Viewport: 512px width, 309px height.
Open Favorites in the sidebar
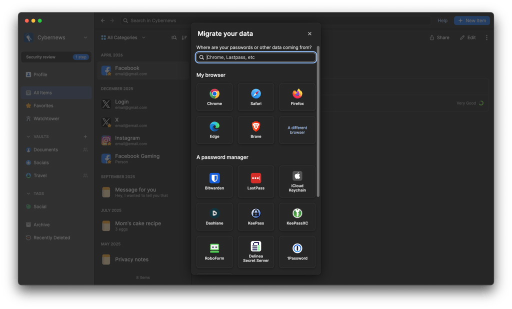[x=56, y=106]
